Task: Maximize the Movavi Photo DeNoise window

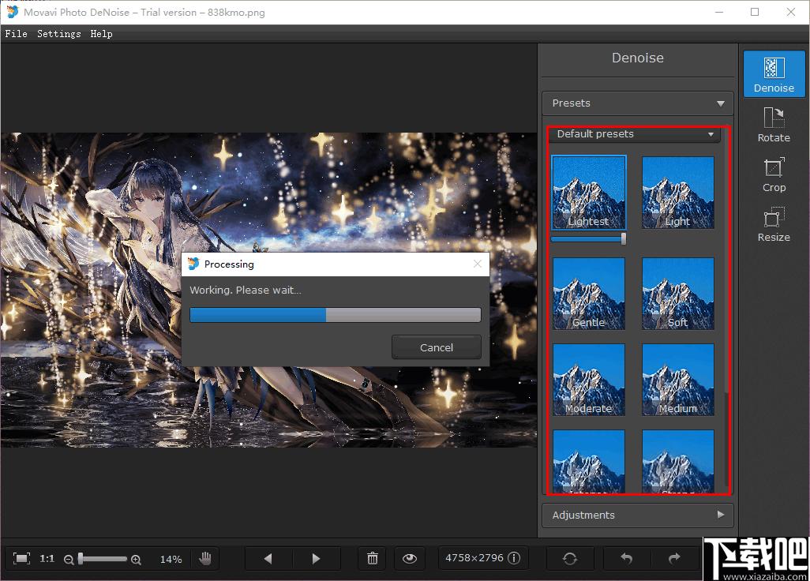Action: (x=755, y=12)
